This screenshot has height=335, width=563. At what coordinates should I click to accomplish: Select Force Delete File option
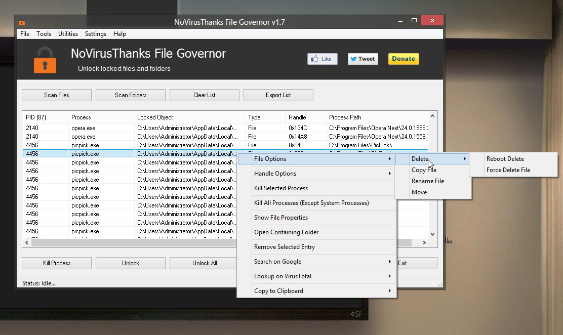[x=513, y=170]
